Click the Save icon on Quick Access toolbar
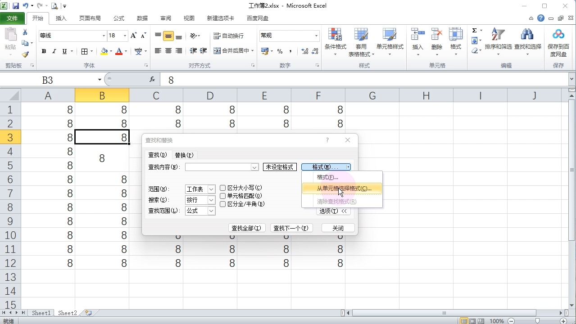 tap(16, 4)
